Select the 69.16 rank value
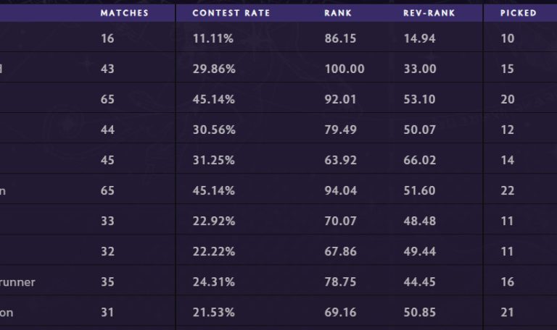Viewport: 557px width, 330px height. coord(340,313)
